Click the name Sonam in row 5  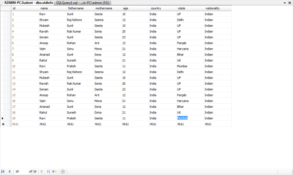coord(52,37)
